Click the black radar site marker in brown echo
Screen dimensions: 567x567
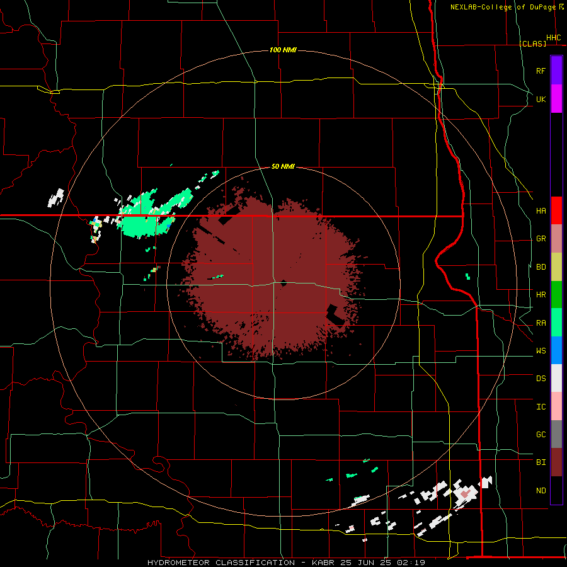pos(283,283)
